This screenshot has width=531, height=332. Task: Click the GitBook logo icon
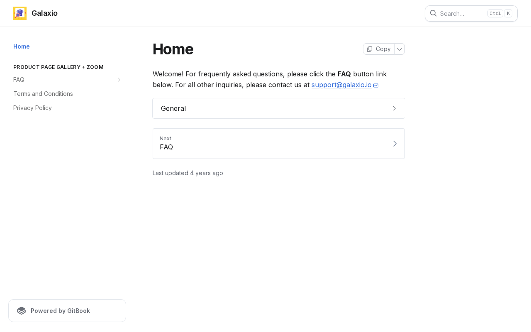(22, 311)
